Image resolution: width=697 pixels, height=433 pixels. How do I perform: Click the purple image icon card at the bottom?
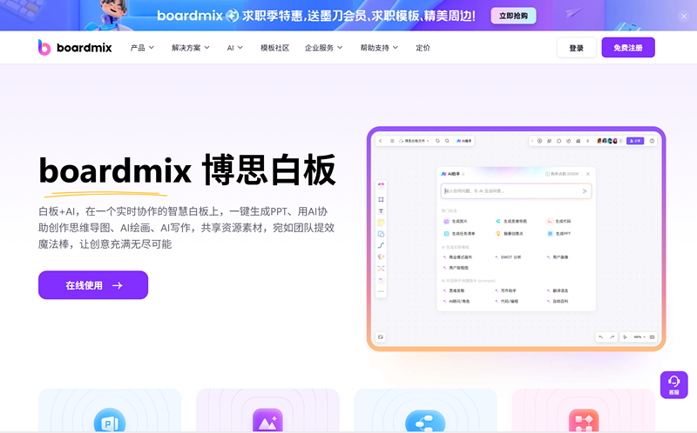click(x=267, y=410)
